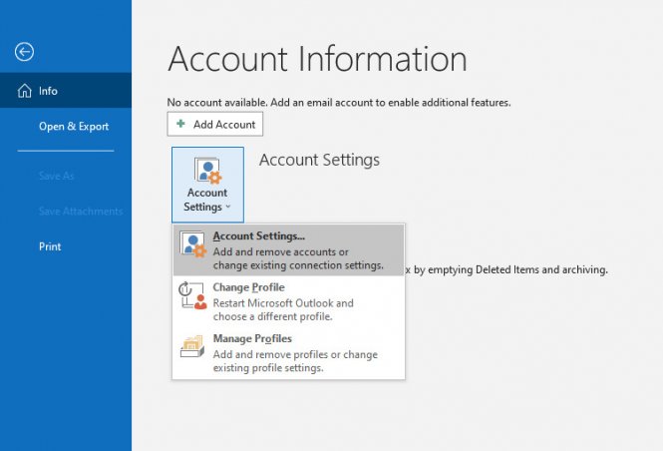Click the Account Settings section heading
This screenshot has width=663, height=451.
click(319, 160)
